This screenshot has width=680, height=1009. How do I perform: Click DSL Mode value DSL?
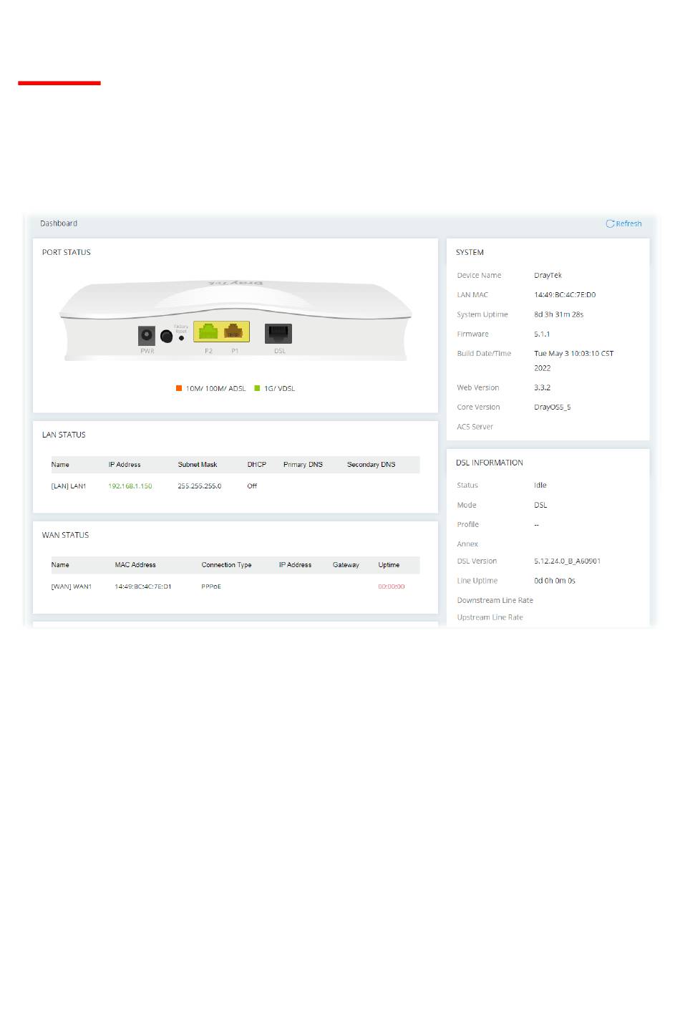[x=540, y=505]
